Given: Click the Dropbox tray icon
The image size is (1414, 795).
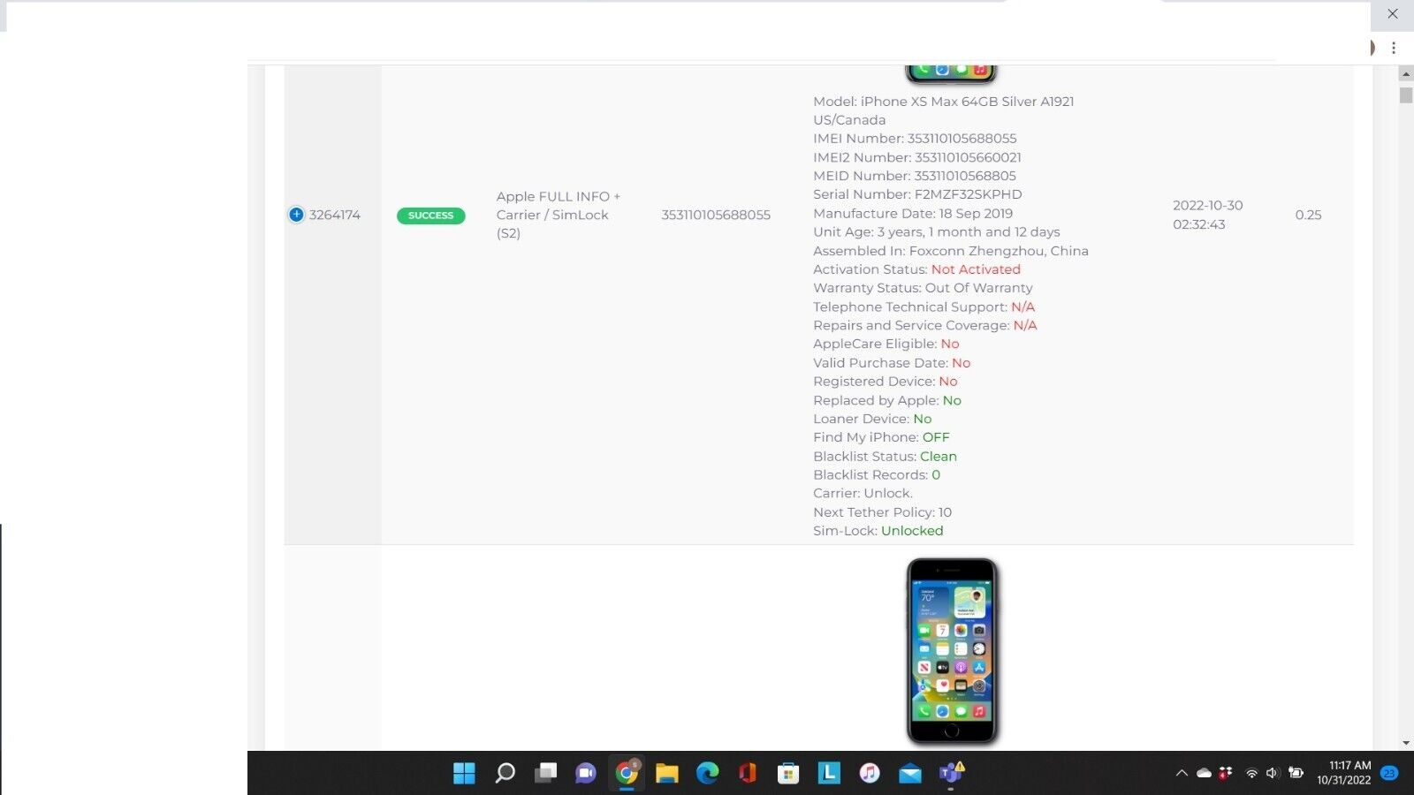Looking at the screenshot, I should coord(1226,773).
